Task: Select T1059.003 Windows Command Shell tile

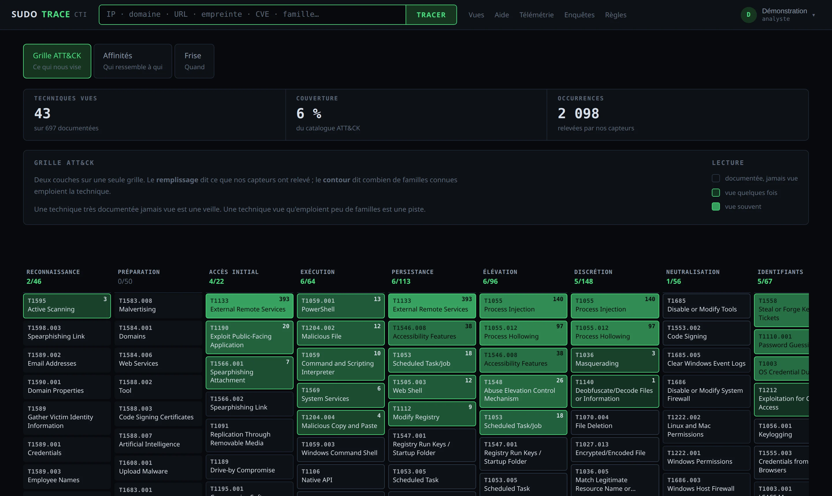Action: coord(341,449)
